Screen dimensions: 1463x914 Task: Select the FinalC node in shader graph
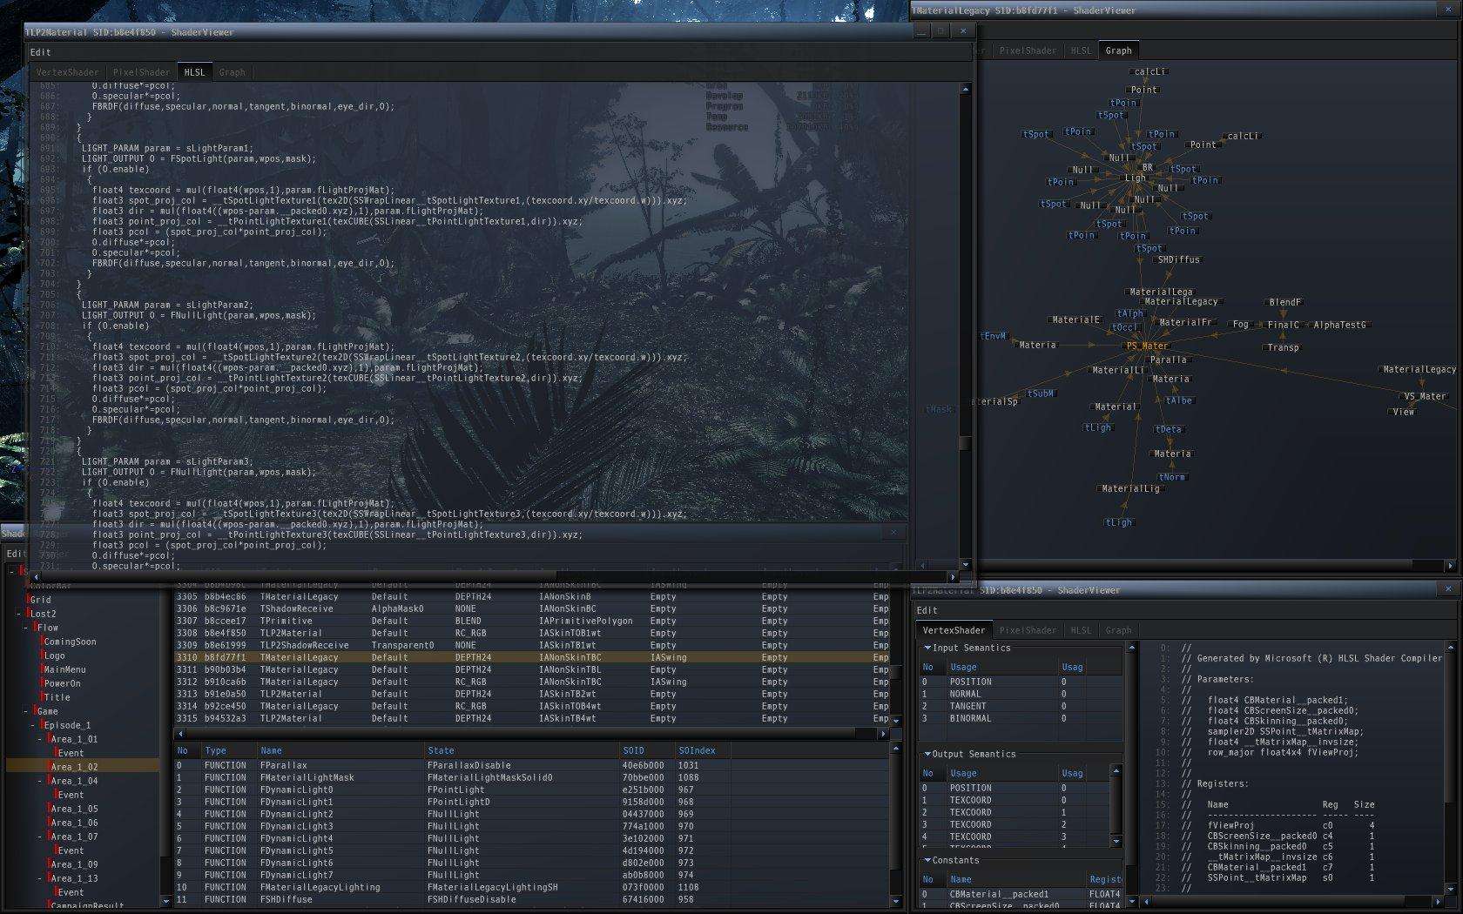1283,325
